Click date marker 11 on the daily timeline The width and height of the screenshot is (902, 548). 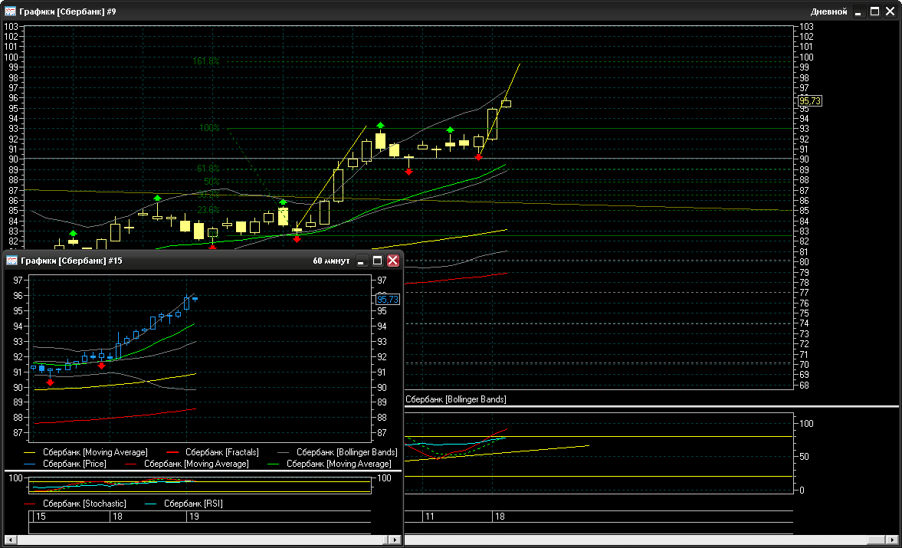click(430, 517)
